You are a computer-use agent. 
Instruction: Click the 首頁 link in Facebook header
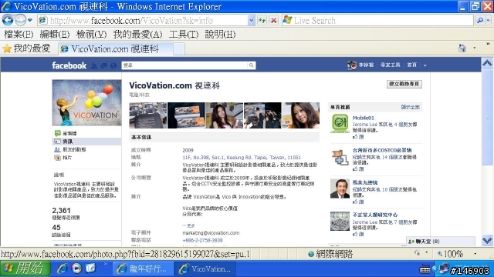pos(411,65)
